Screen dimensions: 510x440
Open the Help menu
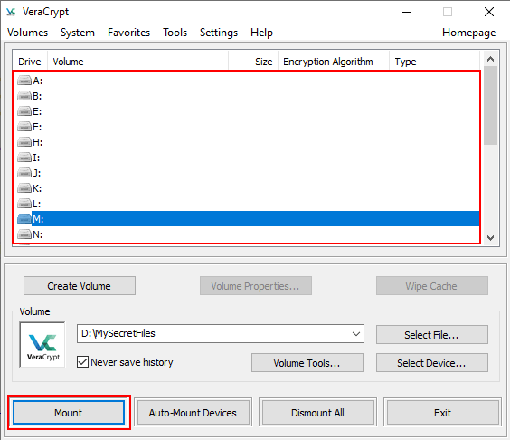tap(261, 33)
